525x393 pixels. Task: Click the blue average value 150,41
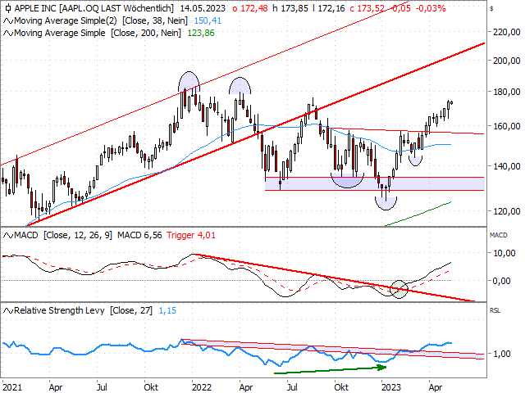tap(208, 20)
